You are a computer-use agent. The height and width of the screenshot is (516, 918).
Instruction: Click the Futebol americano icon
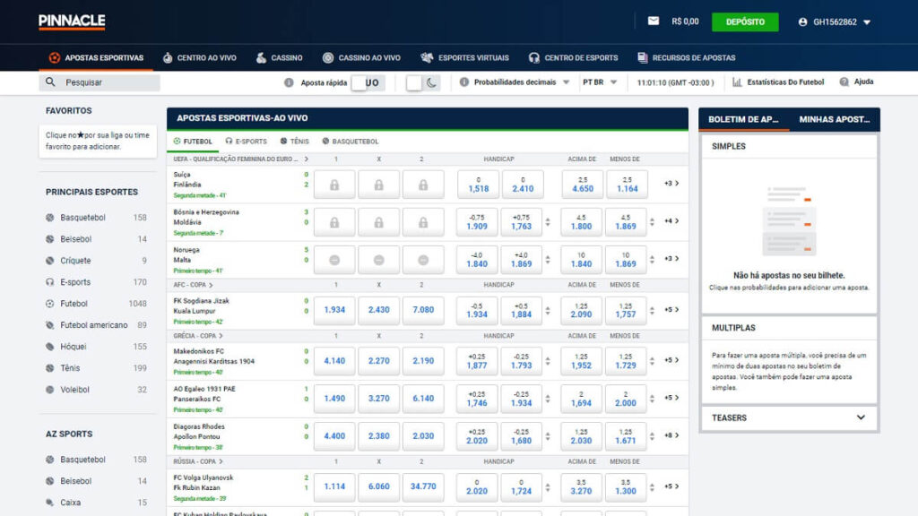[50, 325]
